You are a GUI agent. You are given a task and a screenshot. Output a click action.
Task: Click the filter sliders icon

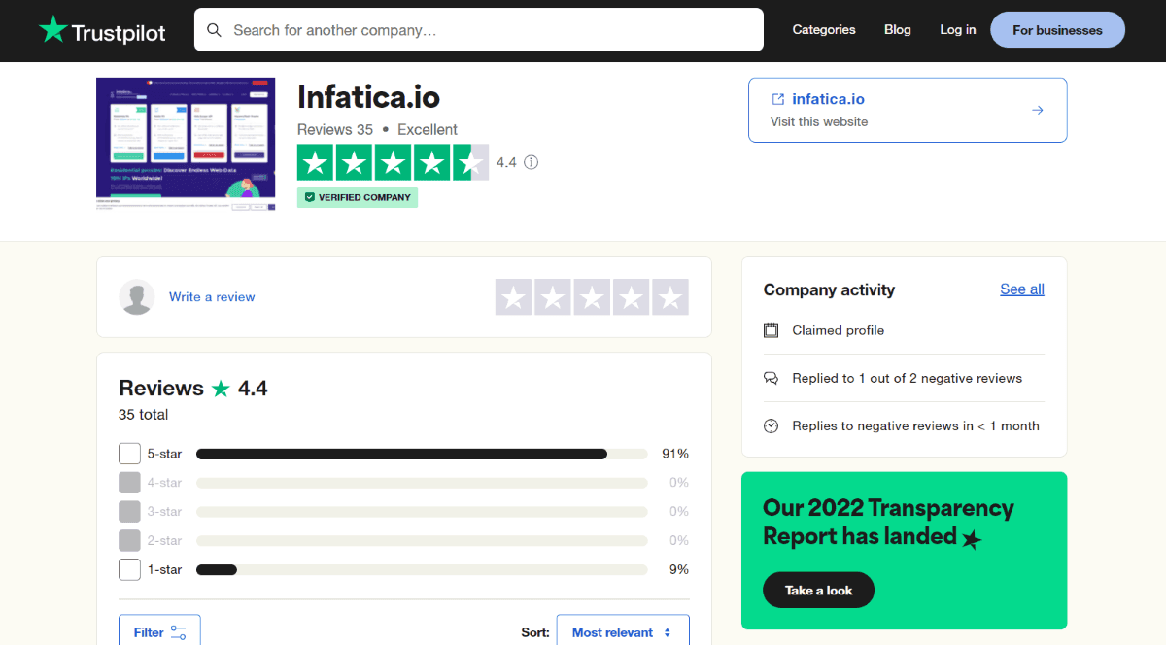(x=178, y=632)
